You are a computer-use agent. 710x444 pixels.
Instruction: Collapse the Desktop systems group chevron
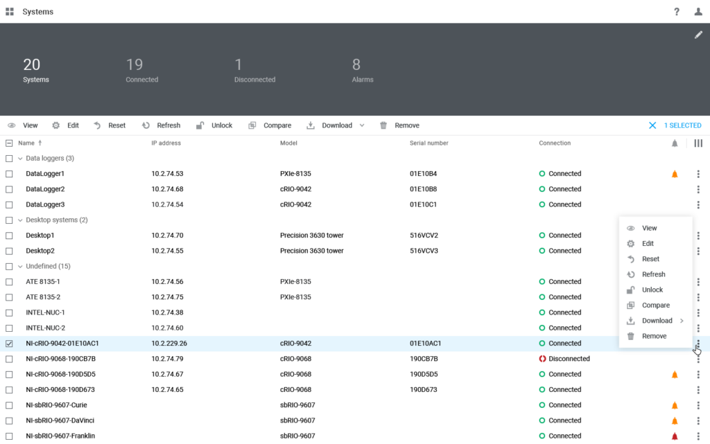[20, 220]
